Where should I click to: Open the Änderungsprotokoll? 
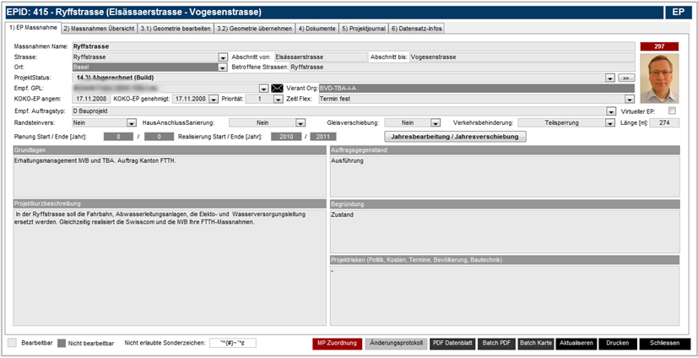396,344
